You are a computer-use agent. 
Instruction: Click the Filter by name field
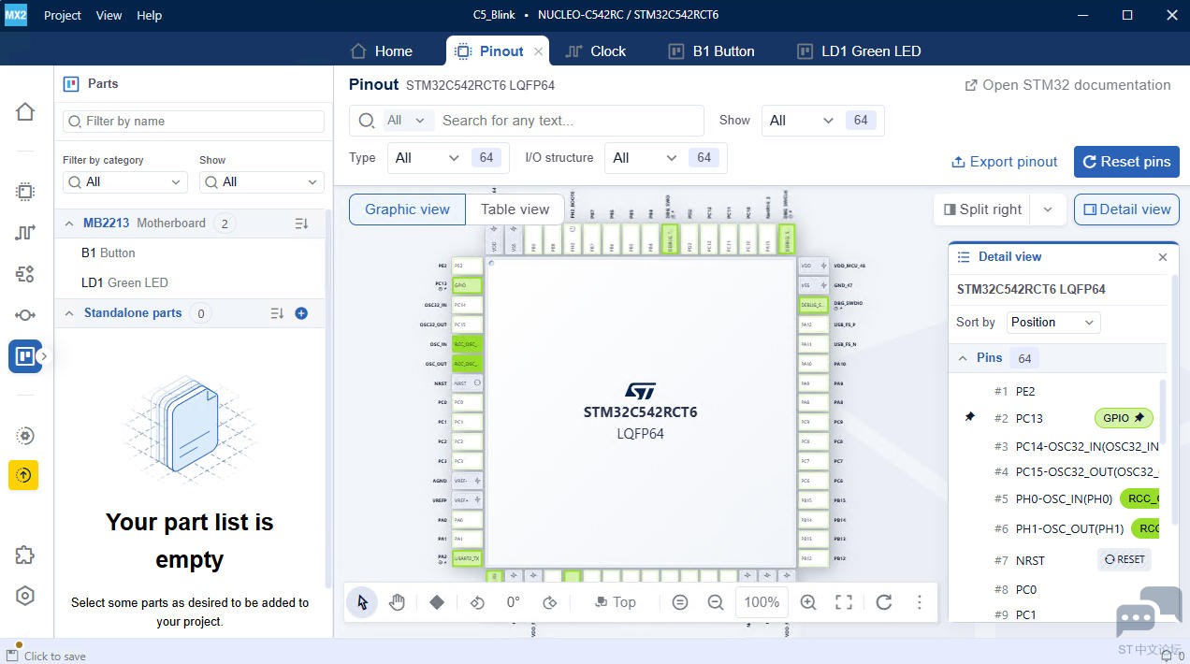[194, 122]
